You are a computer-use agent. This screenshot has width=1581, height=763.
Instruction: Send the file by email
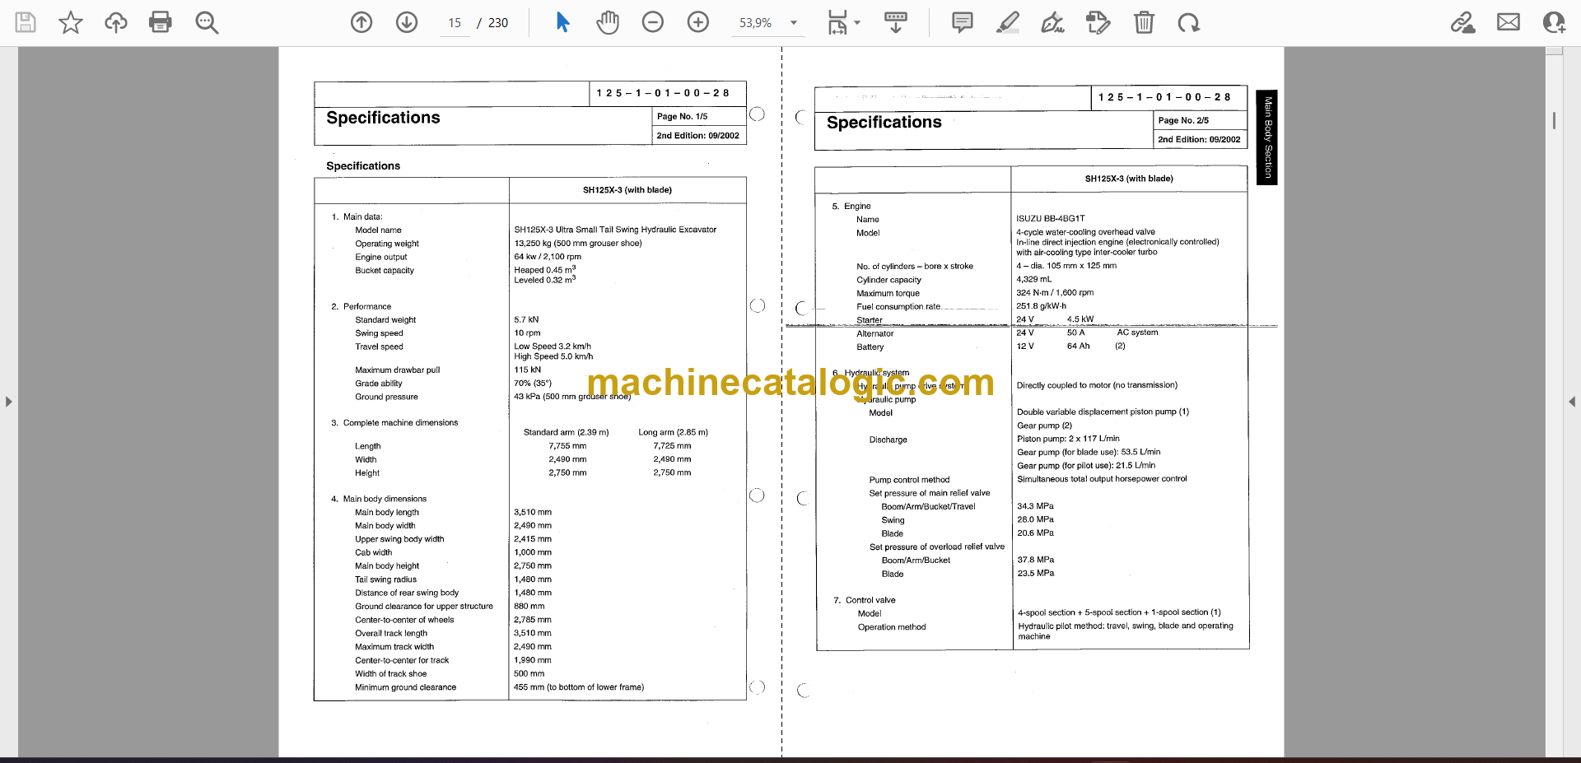click(x=1509, y=22)
